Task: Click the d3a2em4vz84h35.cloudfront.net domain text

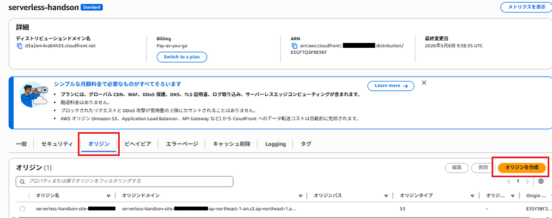Action: [x=60, y=46]
